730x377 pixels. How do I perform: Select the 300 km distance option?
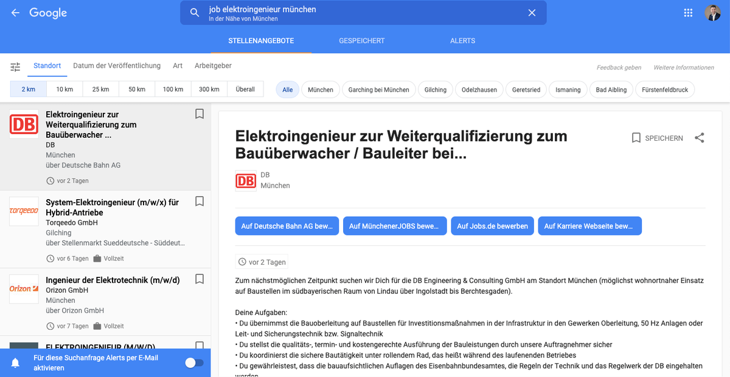click(x=209, y=89)
